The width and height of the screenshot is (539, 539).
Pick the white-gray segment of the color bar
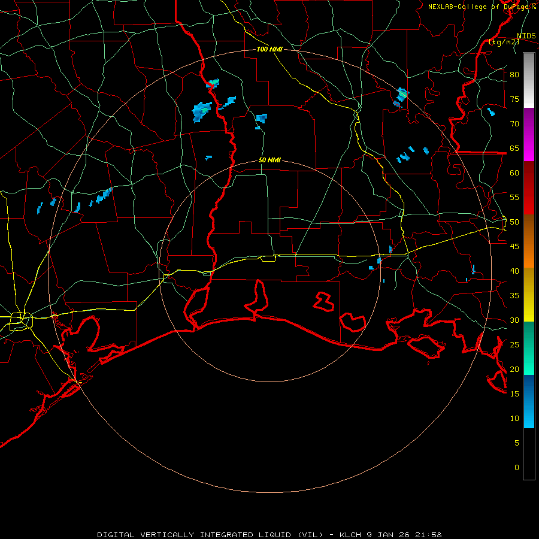pos(529,81)
